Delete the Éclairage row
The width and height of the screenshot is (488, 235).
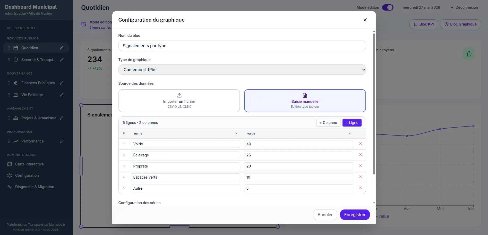click(x=361, y=155)
